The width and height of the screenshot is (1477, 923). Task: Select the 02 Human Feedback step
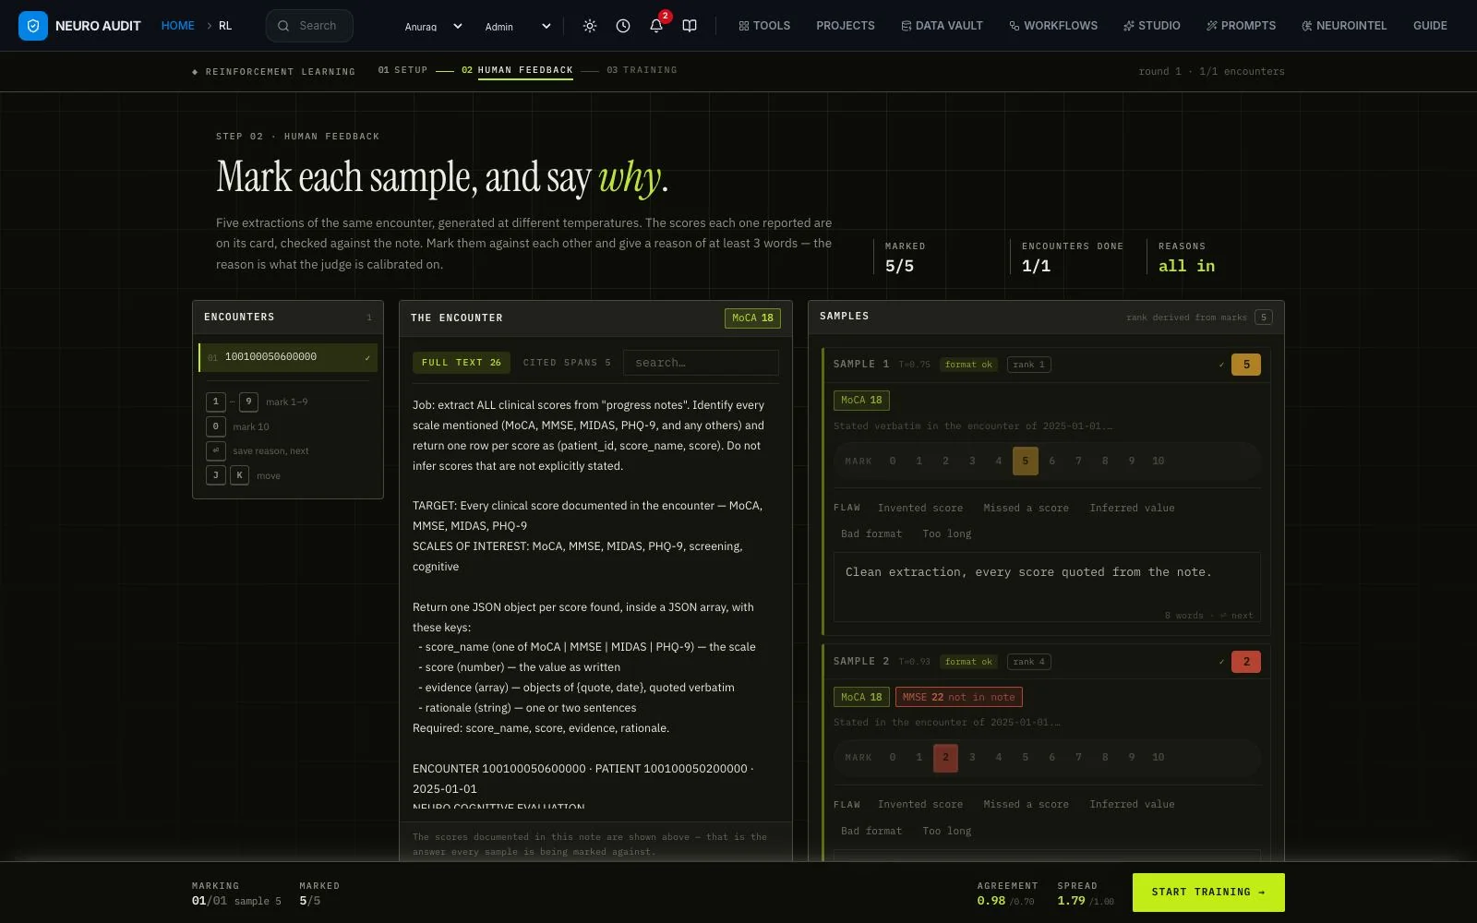(x=517, y=70)
